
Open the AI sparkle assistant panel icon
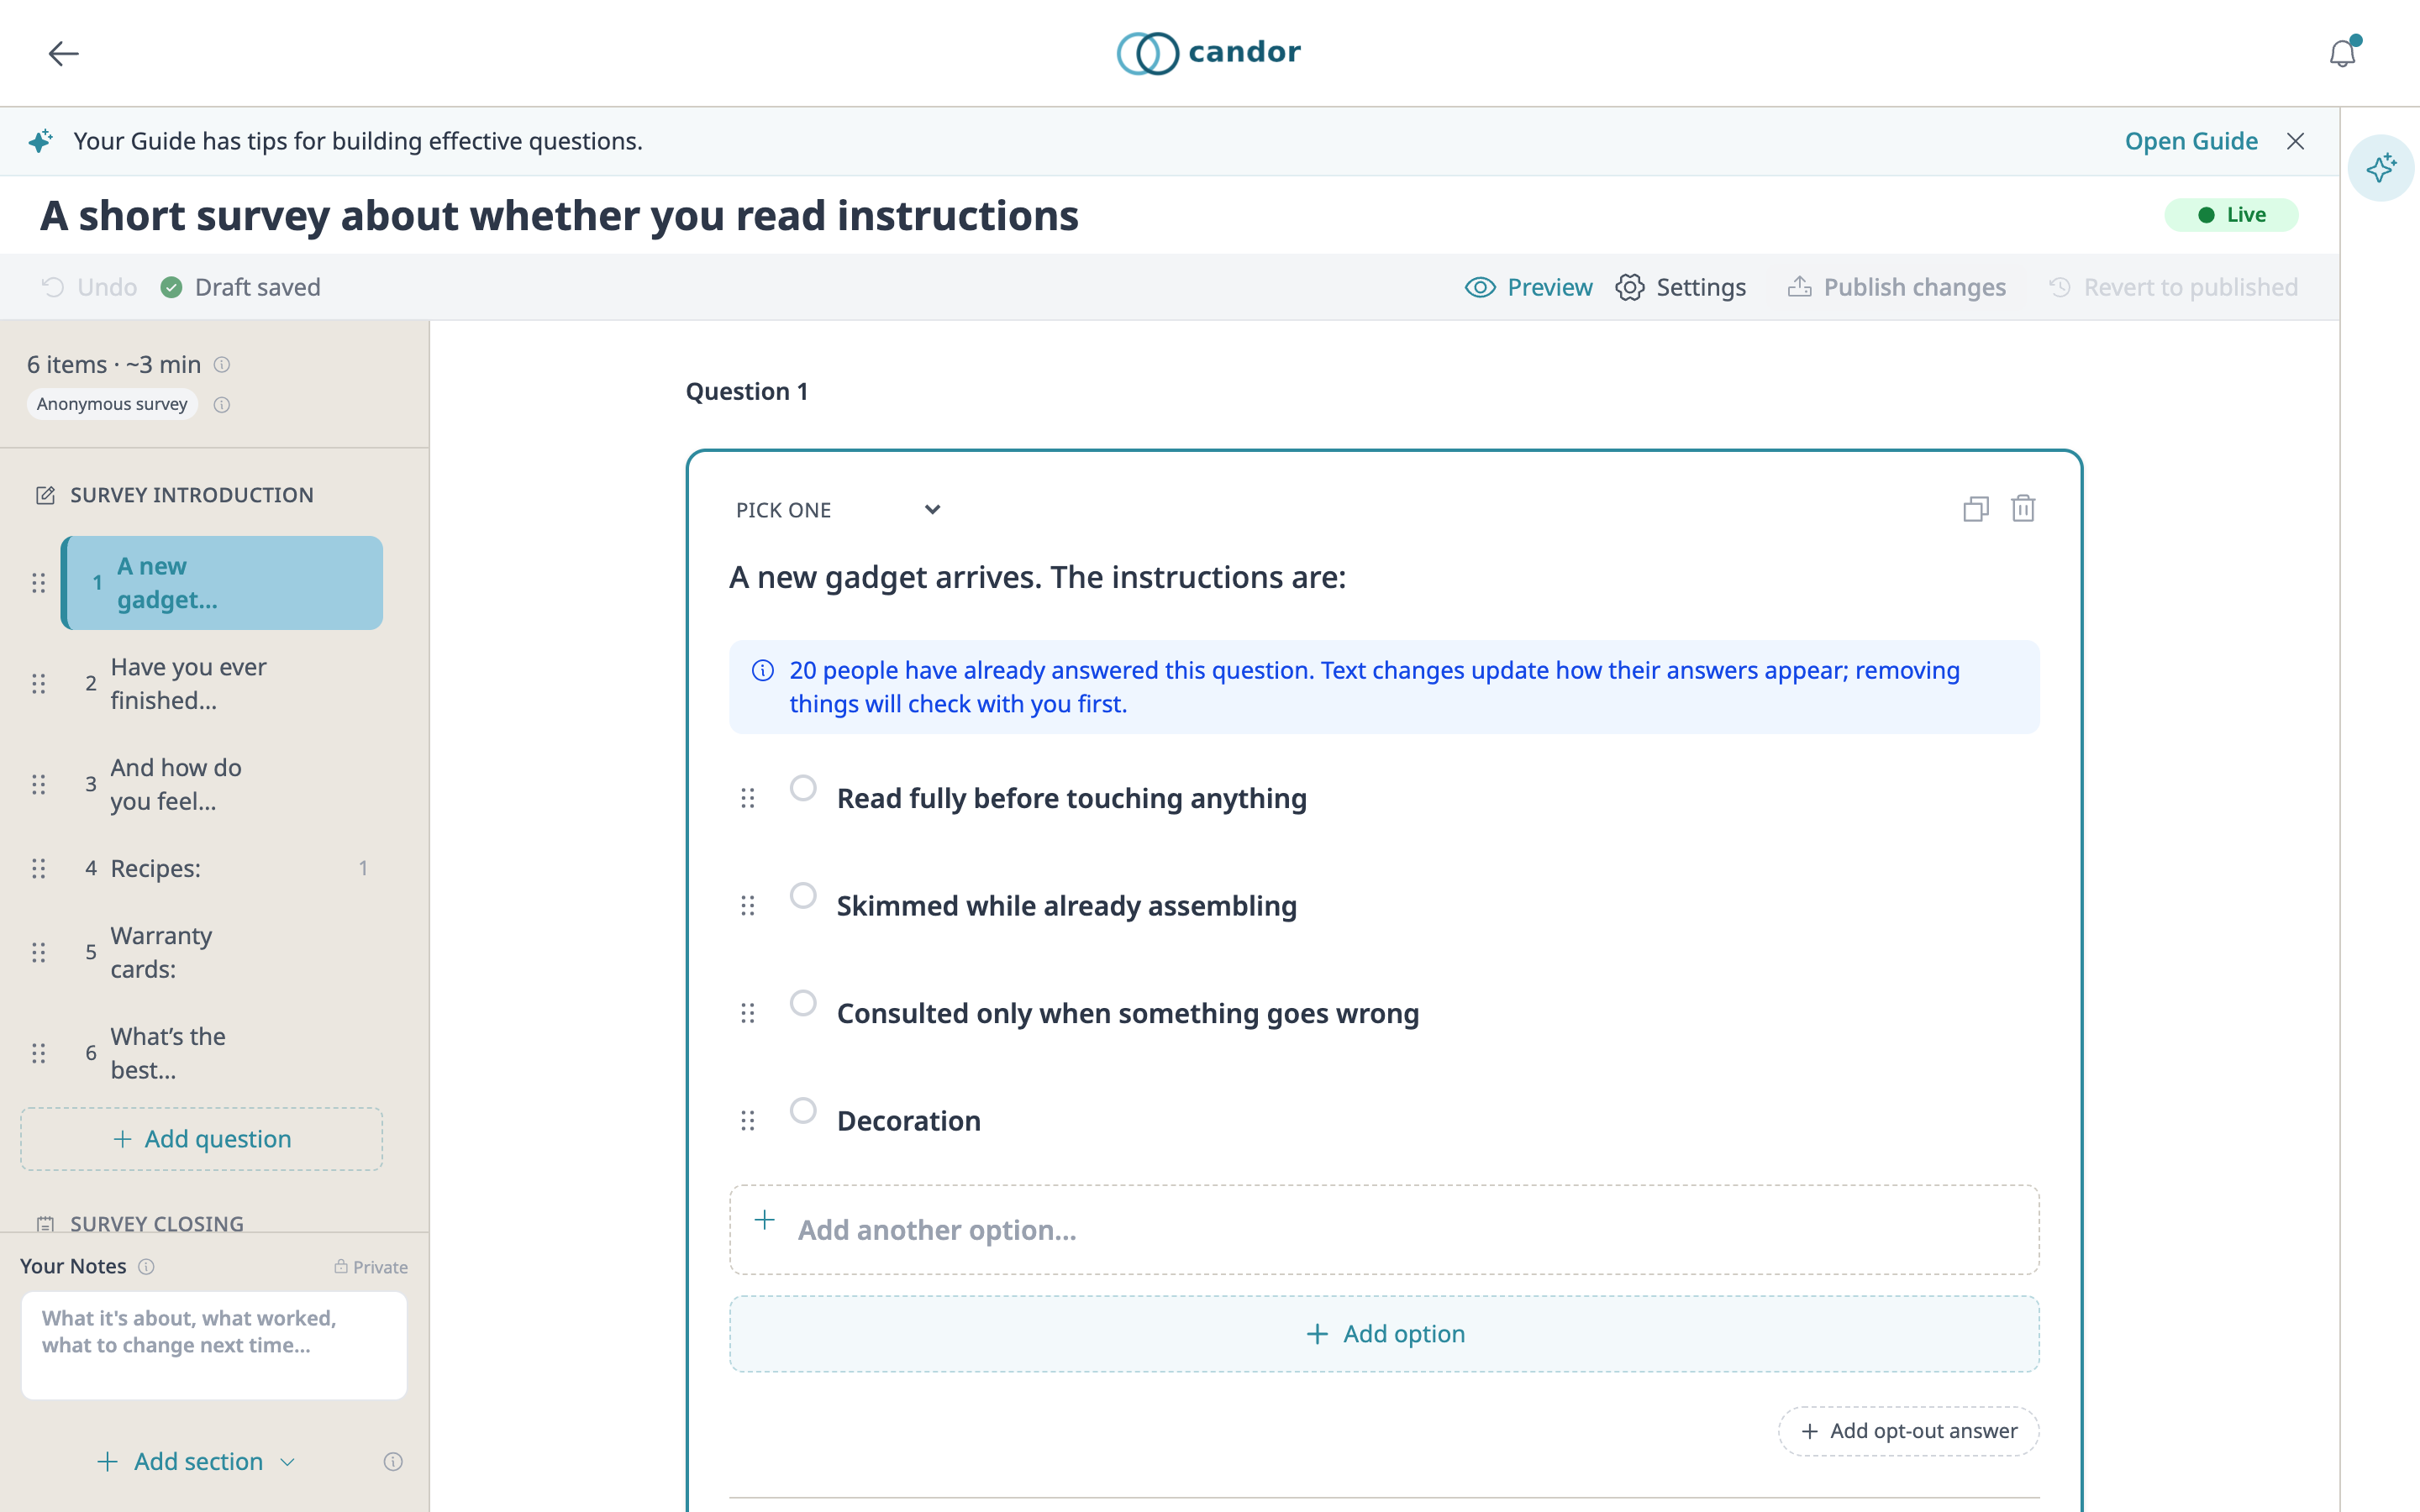click(2381, 167)
